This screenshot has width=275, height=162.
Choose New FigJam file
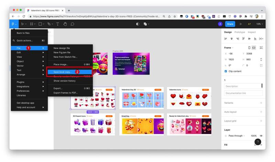pyautogui.click(x=70, y=52)
